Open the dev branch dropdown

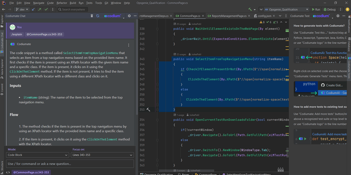pos(22,9)
